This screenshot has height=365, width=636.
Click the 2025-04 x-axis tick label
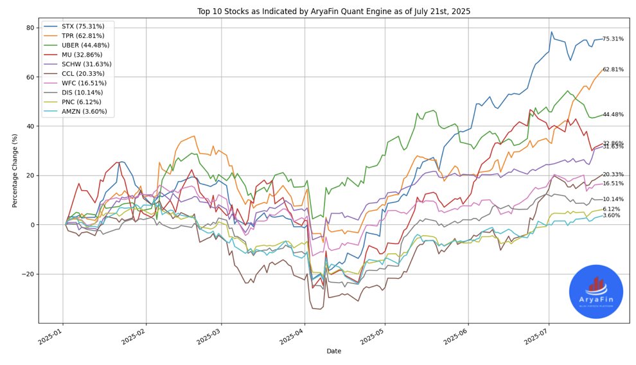click(292, 336)
